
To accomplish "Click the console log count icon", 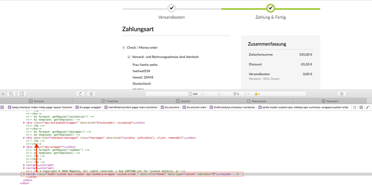I will (x=235, y=94).
